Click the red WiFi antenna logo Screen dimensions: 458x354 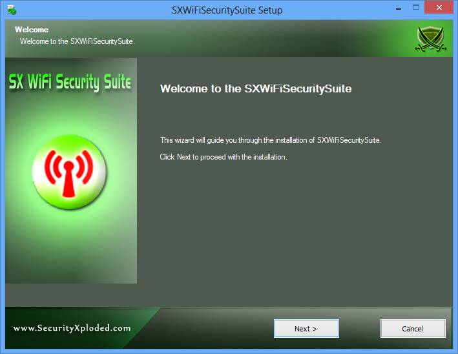point(70,172)
